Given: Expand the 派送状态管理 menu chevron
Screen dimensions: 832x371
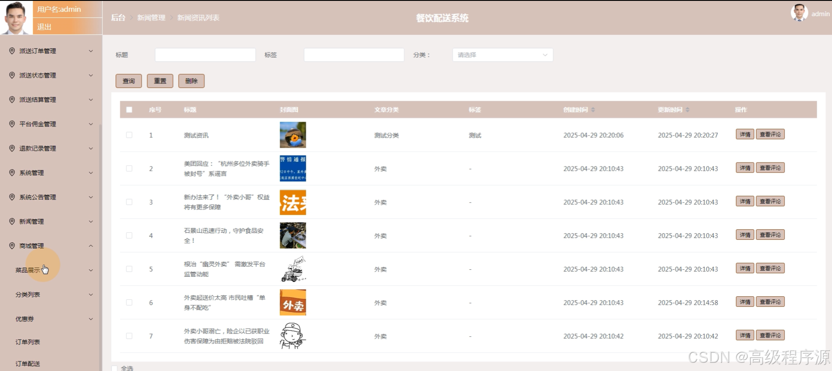Looking at the screenshot, I should coord(91,75).
